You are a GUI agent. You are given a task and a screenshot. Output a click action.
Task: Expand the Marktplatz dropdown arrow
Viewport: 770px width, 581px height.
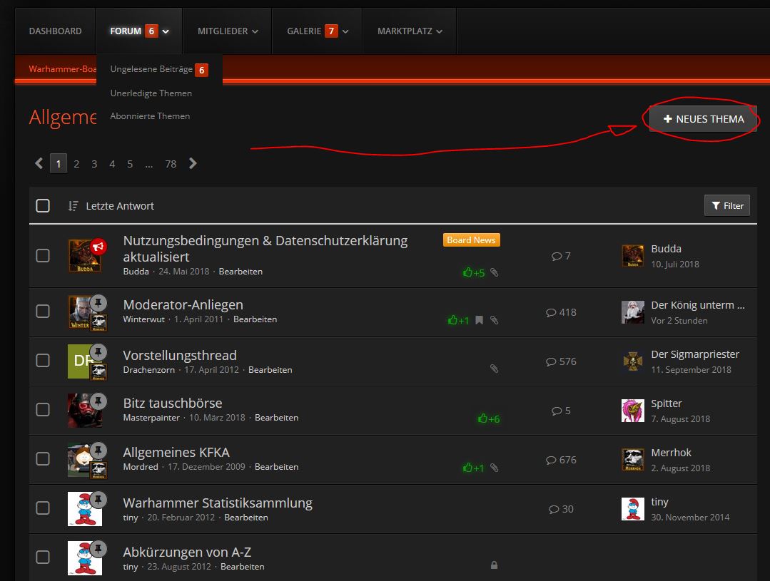[x=439, y=31]
